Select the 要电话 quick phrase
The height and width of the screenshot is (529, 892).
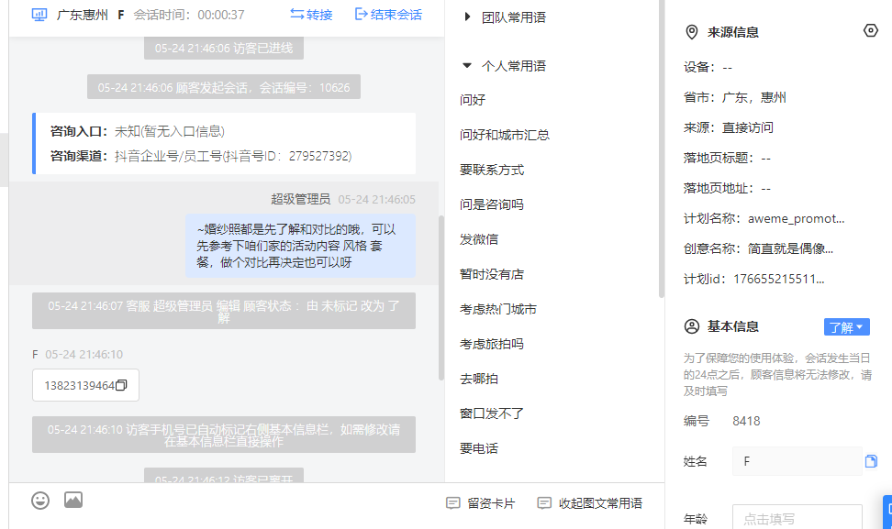(x=479, y=449)
